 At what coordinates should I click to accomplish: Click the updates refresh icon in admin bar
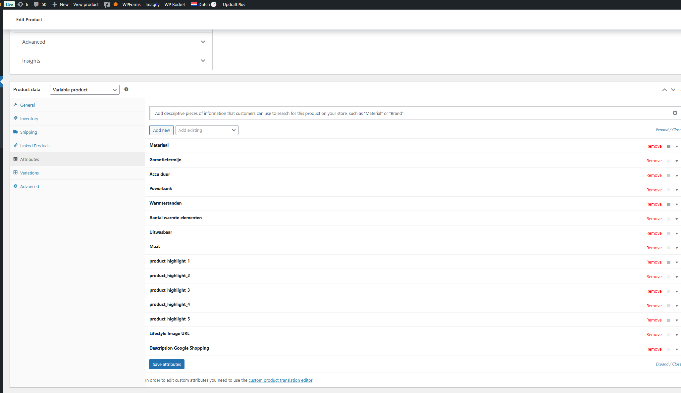(x=21, y=4)
